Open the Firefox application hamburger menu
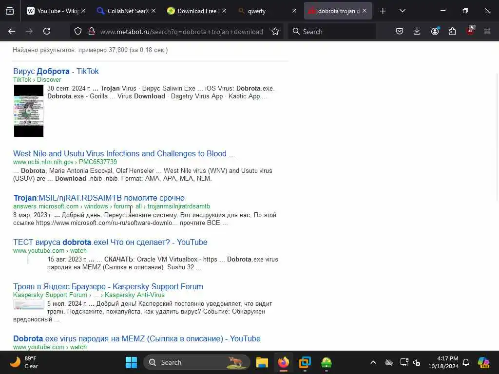 [487, 31]
